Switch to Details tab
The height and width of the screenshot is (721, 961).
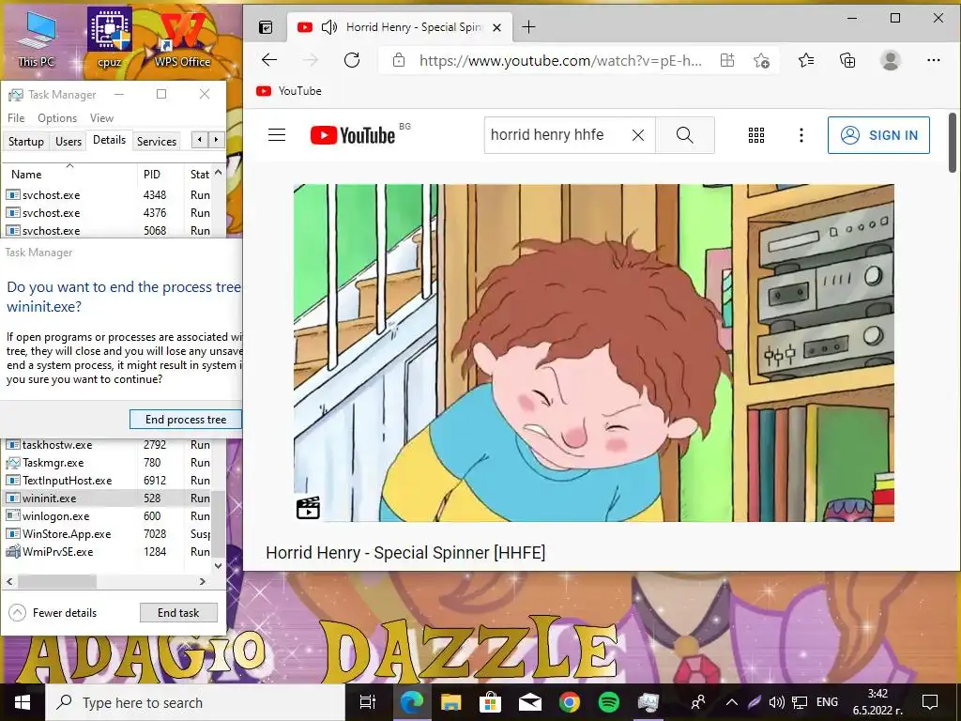click(109, 140)
